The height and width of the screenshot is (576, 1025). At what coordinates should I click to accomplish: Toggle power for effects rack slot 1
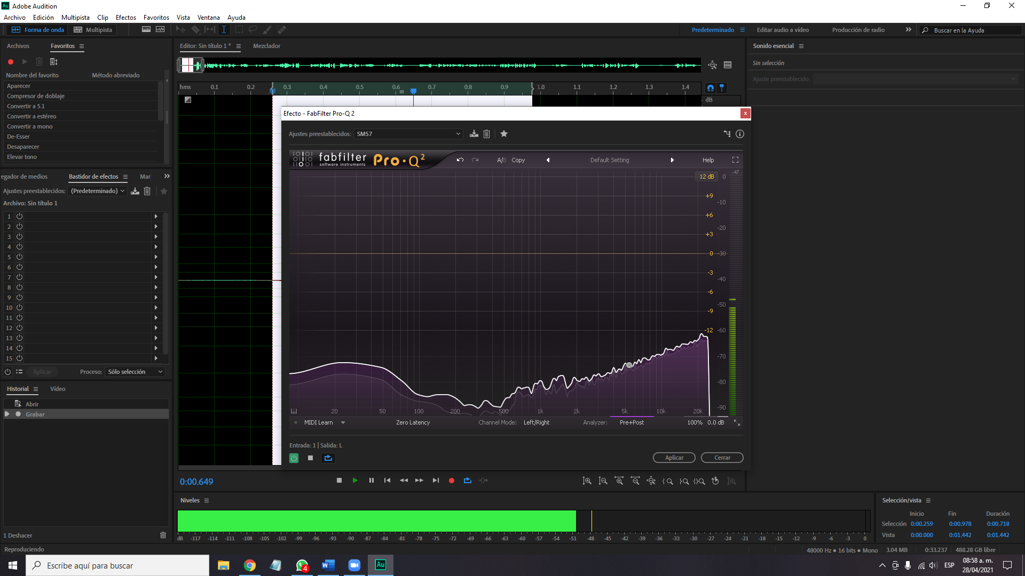click(19, 216)
